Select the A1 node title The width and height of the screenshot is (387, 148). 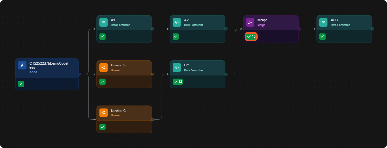(x=113, y=20)
